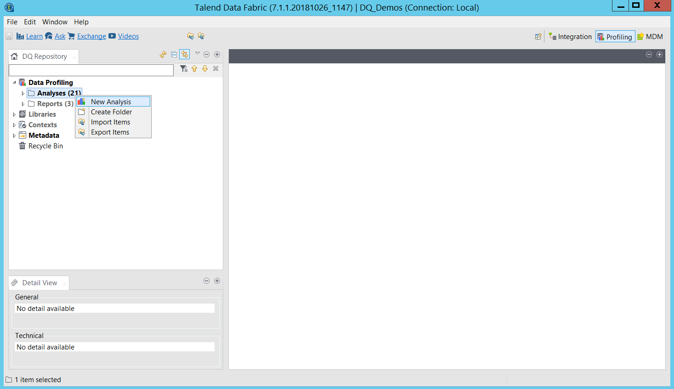Open the Videos link
The image size is (674, 389).
(128, 36)
